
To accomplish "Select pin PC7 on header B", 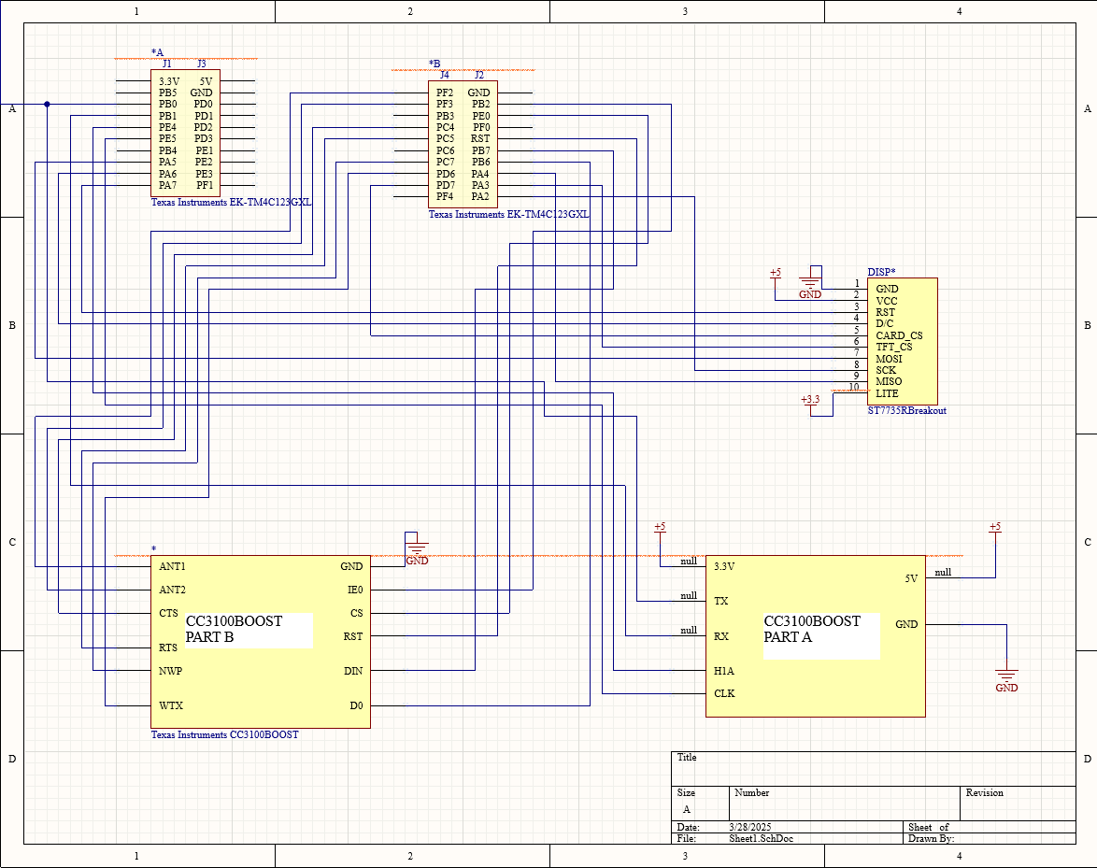I will tap(446, 162).
